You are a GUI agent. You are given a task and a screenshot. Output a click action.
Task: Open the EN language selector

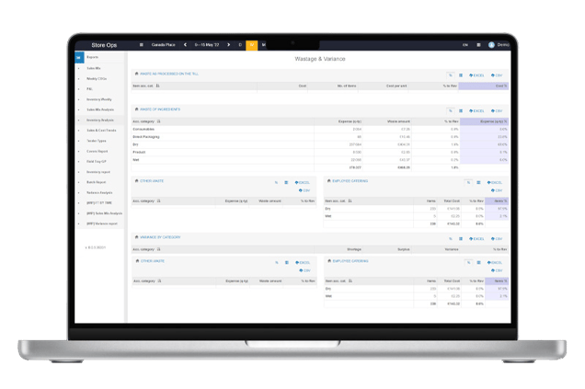click(x=465, y=44)
